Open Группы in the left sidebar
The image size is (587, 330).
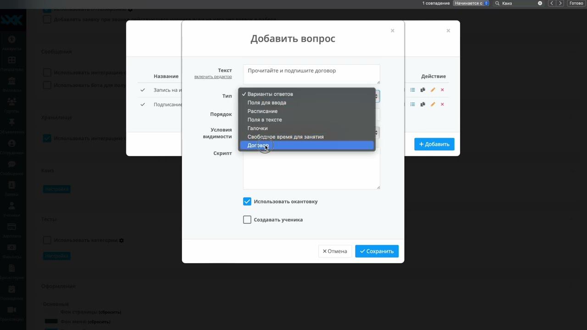(12, 105)
